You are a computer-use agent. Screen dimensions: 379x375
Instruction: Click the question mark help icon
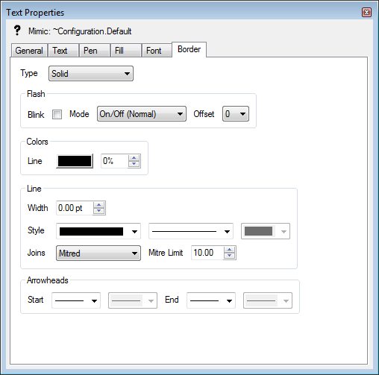pyautogui.click(x=17, y=31)
